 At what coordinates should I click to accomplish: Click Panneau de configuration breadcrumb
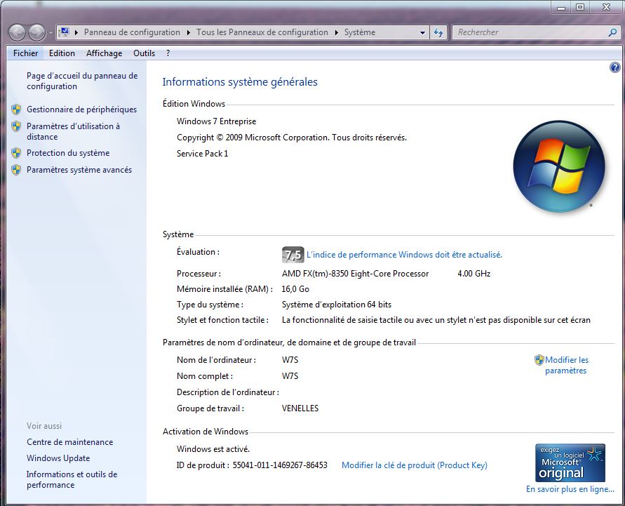pyautogui.click(x=132, y=32)
